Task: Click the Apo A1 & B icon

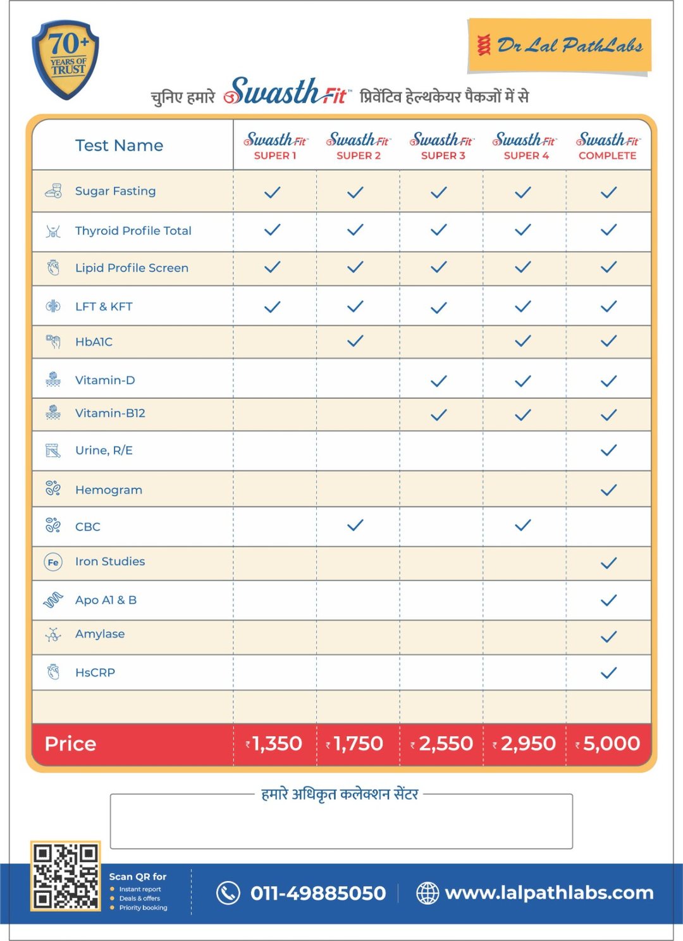Action: (x=53, y=599)
